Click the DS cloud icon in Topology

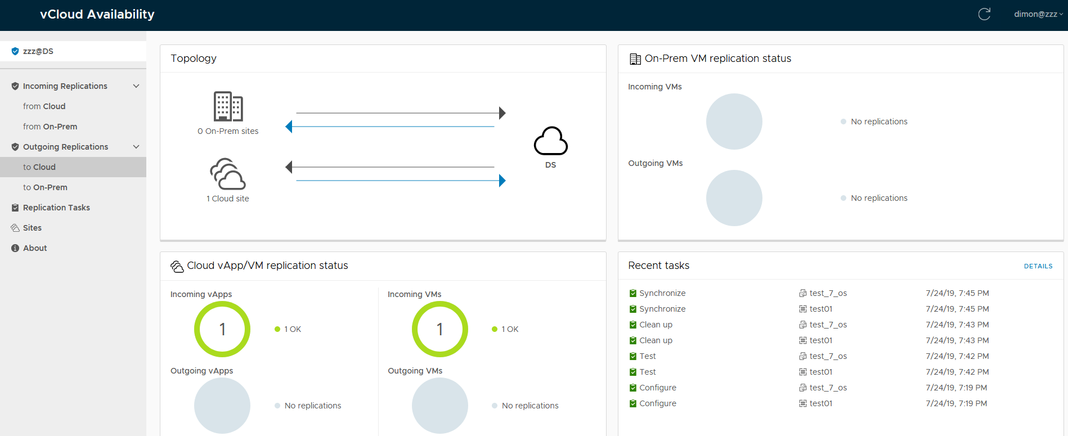[x=550, y=141]
